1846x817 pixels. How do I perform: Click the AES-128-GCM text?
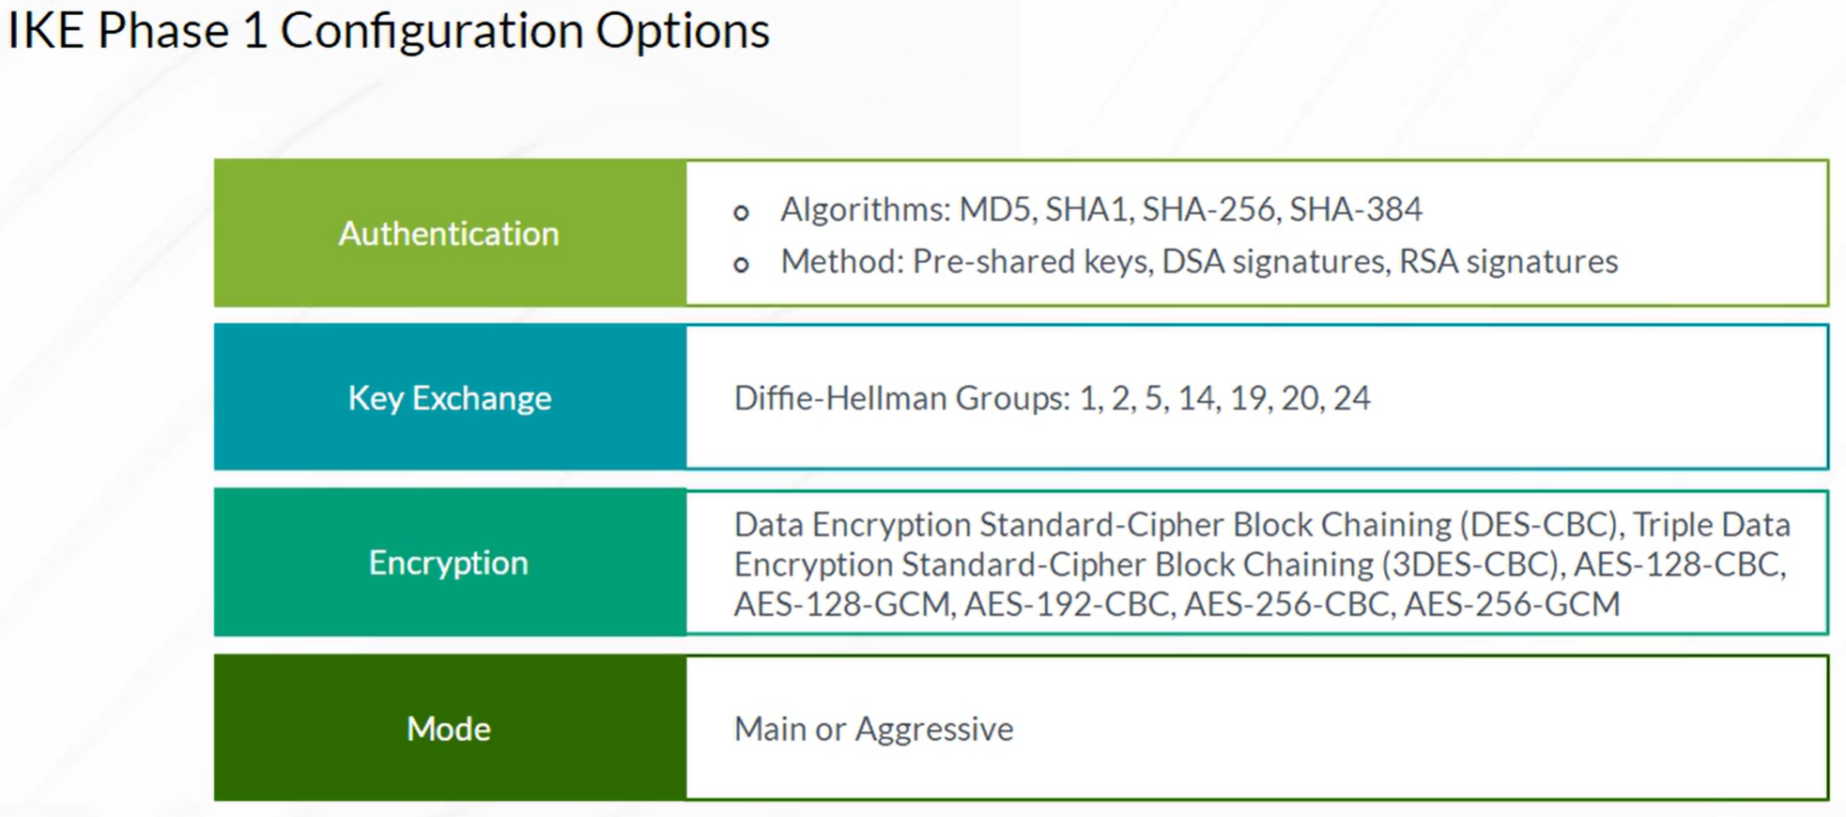pos(844,604)
